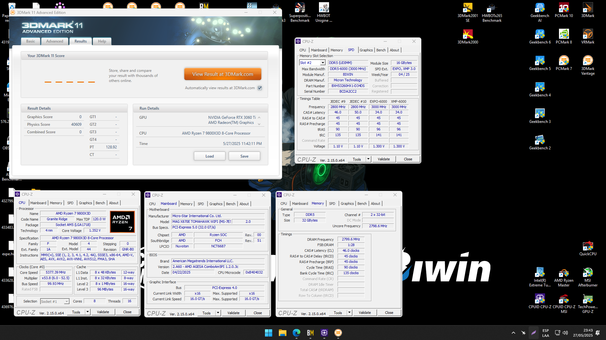The width and height of the screenshot is (606, 340).
Task: Open the Geekbench 4 desktop icon
Action: point(540,89)
